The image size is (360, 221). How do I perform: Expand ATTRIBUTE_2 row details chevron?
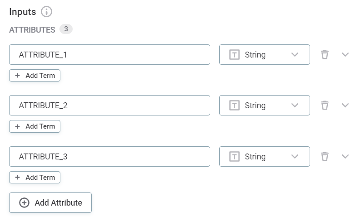tap(345, 106)
